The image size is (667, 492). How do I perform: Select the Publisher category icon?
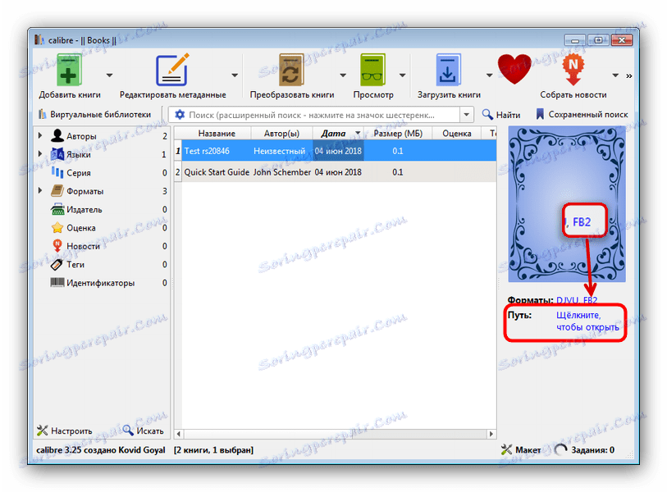coord(57,209)
